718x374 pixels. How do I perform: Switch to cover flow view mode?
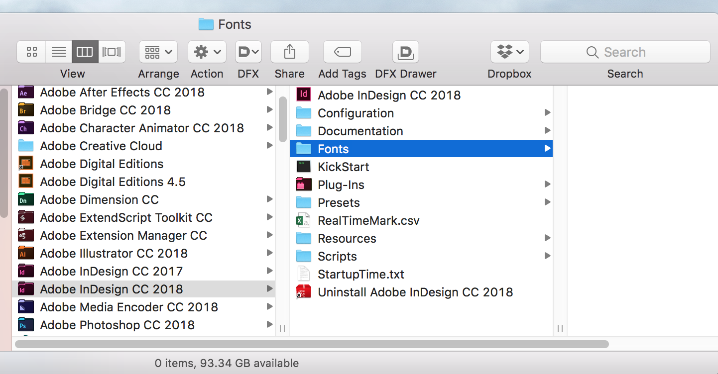(112, 52)
